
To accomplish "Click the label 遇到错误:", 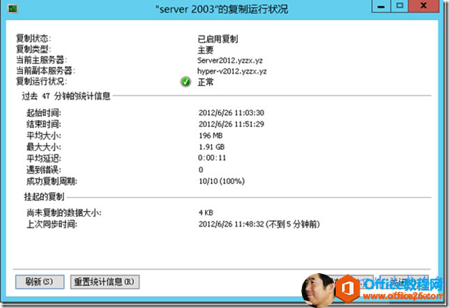I will click(43, 169).
